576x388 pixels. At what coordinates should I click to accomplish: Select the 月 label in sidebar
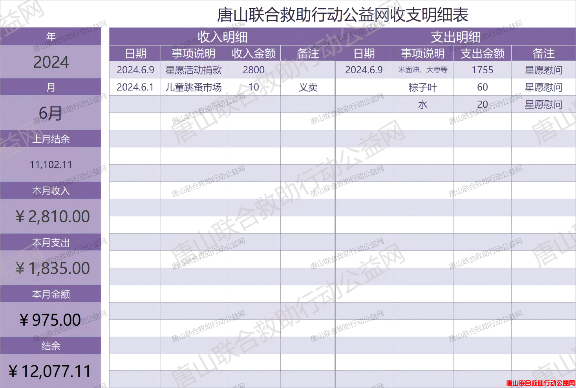tap(51, 87)
